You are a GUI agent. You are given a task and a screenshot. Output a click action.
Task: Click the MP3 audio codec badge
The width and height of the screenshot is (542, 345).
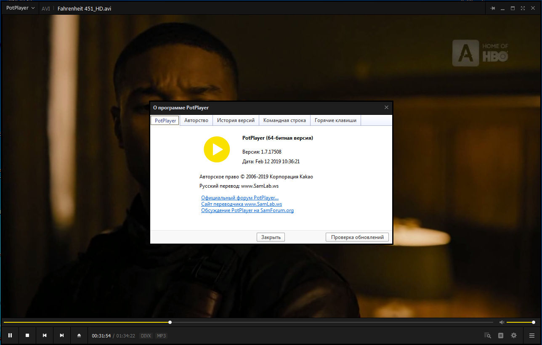pyautogui.click(x=161, y=336)
